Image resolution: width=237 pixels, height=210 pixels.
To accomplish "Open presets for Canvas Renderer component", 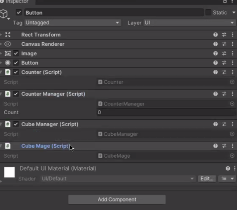I will pos(224,44).
